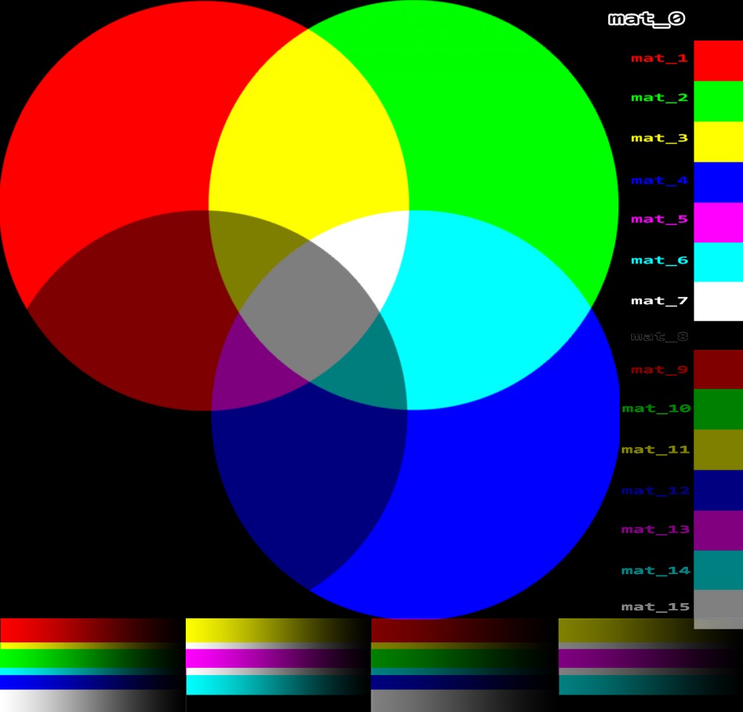The image size is (743, 712).
Task: Click the mat_12 label text
Action: coord(655,491)
